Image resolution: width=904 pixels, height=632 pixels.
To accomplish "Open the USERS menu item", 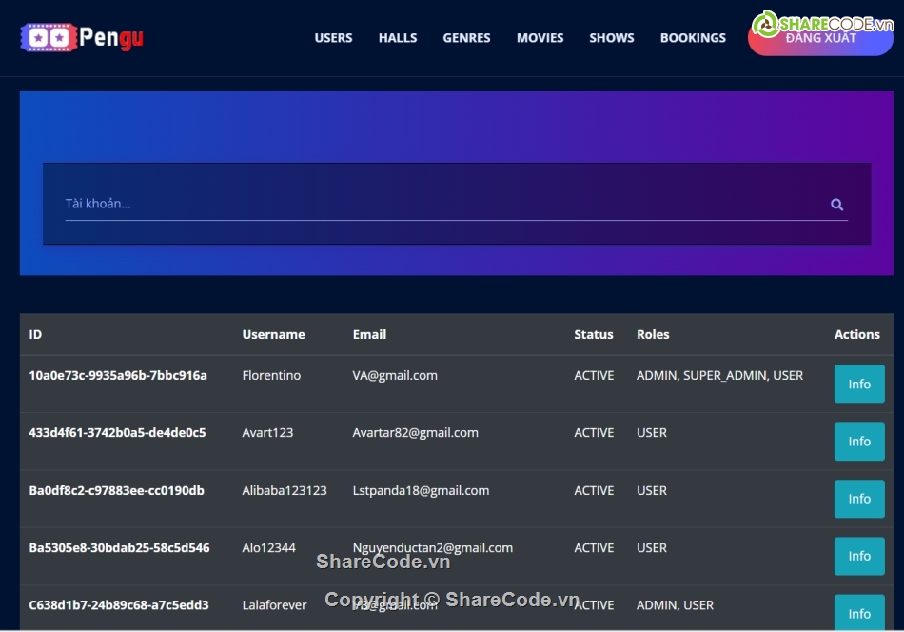I will click(x=333, y=38).
